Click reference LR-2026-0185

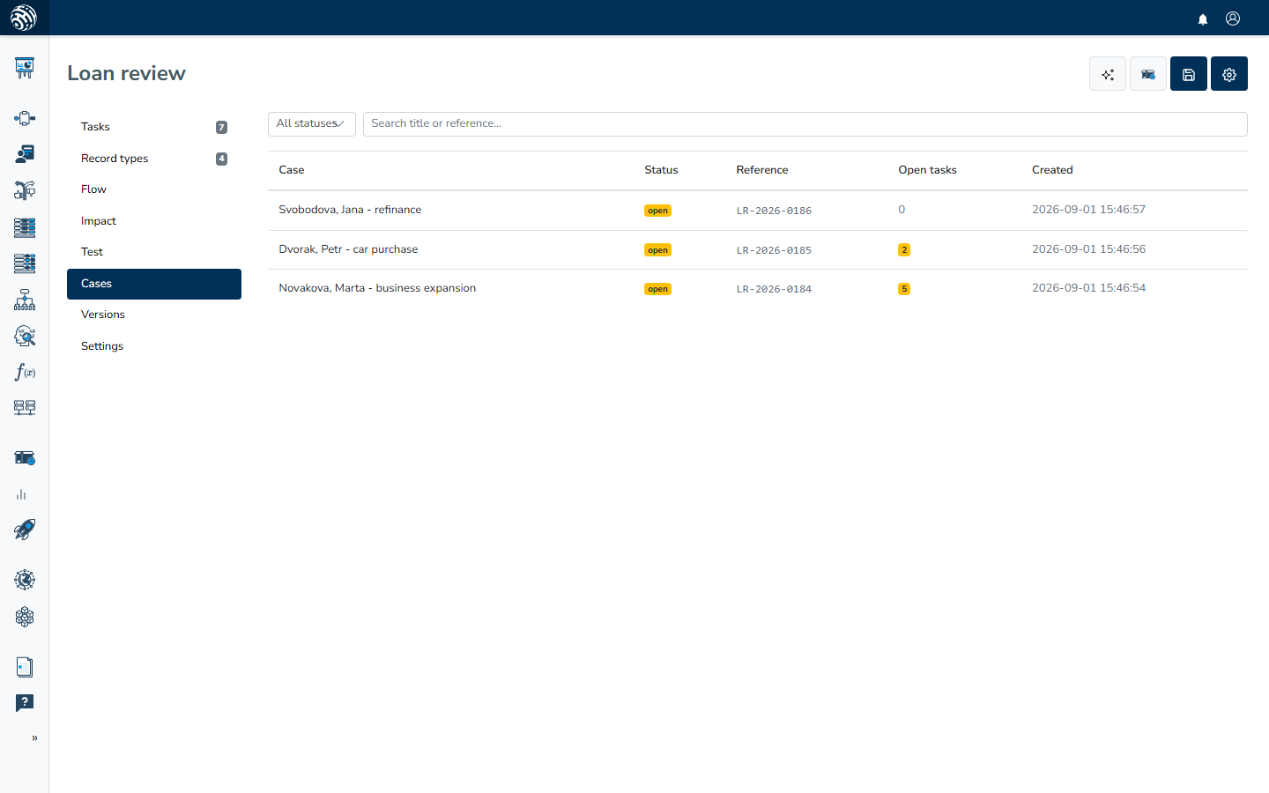[x=774, y=250]
